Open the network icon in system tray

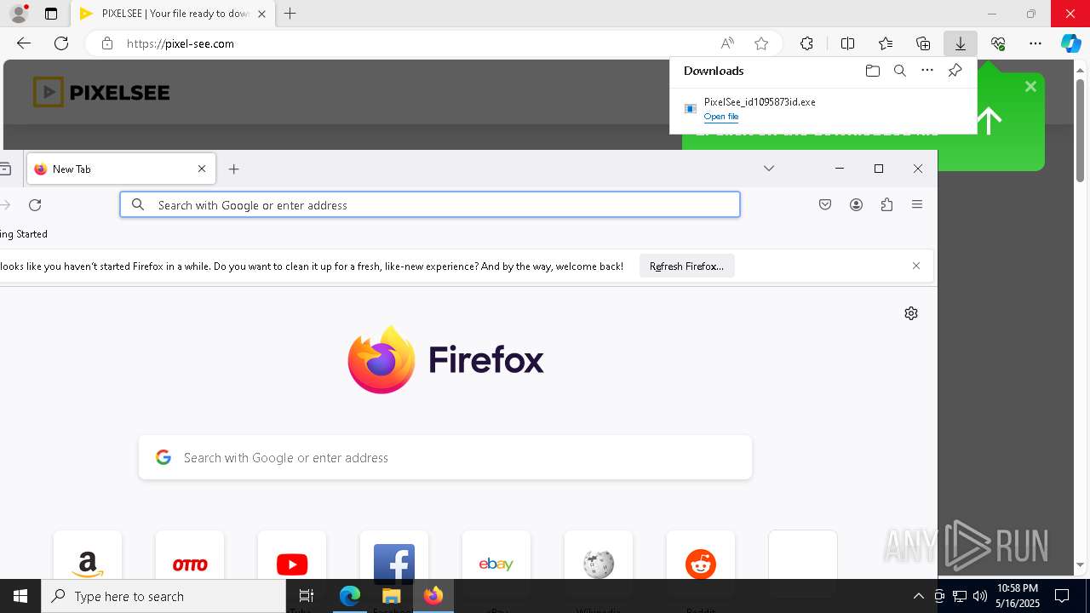[960, 596]
